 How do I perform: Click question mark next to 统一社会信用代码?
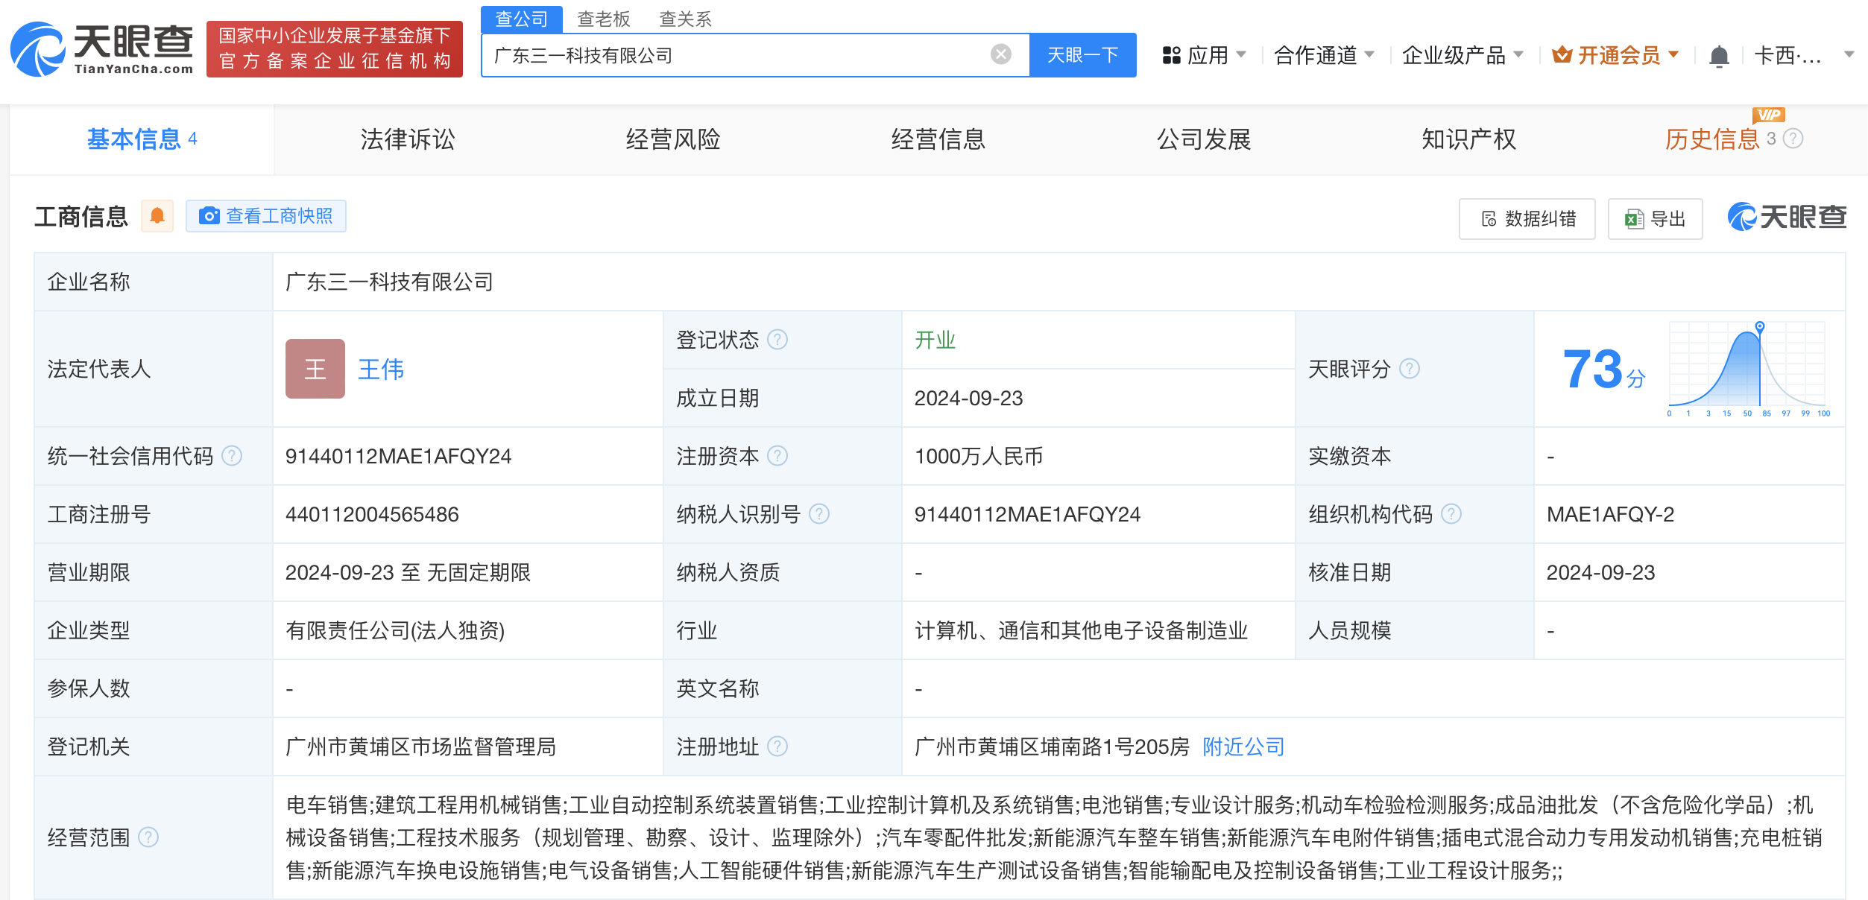[x=232, y=456]
